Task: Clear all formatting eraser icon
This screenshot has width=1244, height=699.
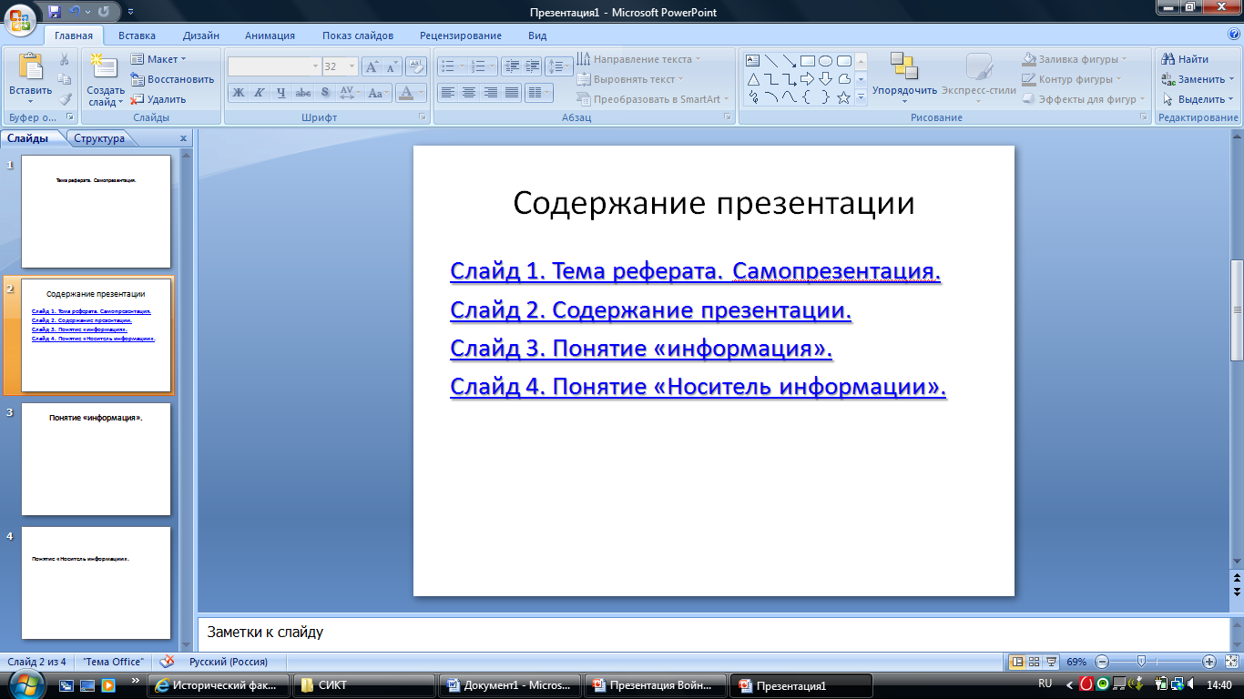Action: [416, 66]
